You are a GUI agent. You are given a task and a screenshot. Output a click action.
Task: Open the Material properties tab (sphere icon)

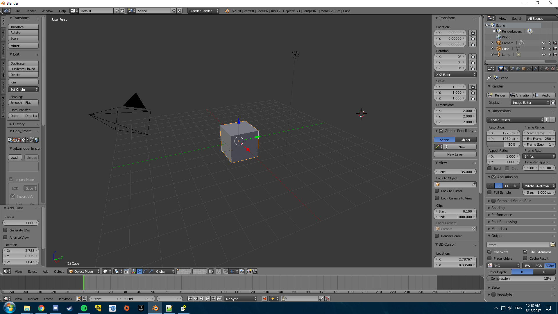(547, 69)
